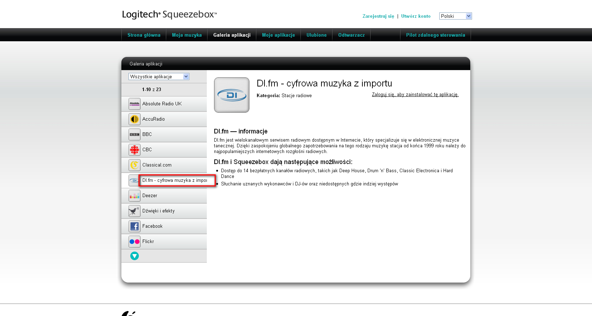Open the Moje aplikacje tab
Image resolution: width=592 pixels, height=316 pixels.
[x=278, y=35]
